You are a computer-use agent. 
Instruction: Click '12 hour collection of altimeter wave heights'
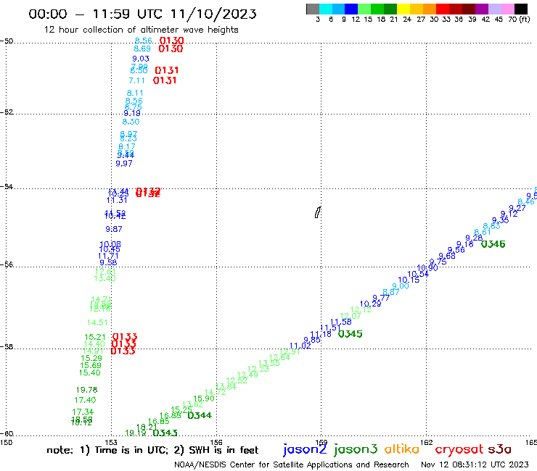pos(141,30)
